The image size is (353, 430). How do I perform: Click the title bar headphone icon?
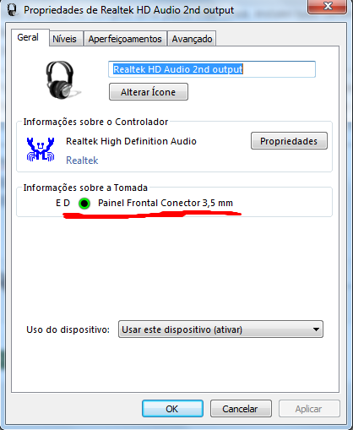pyautogui.click(x=12, y=10)
